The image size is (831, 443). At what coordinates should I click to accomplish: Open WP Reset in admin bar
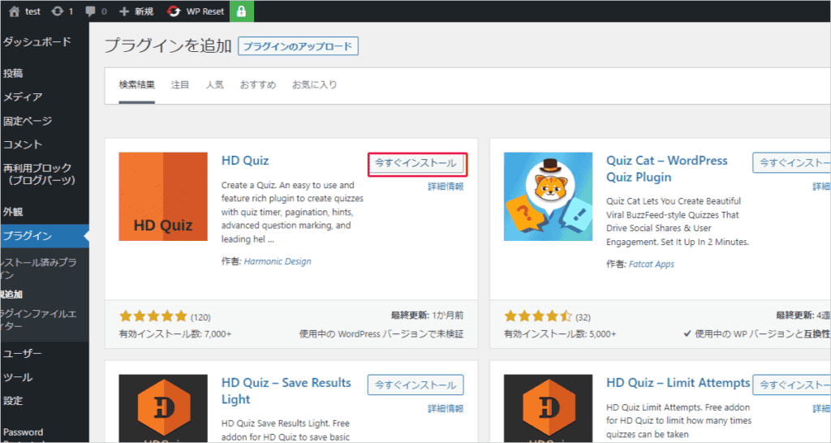pos(196,11)
